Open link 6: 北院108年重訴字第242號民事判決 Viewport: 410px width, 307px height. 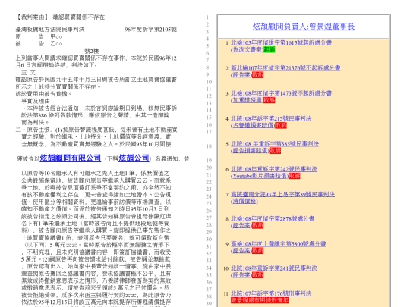(x=274, y=169)
